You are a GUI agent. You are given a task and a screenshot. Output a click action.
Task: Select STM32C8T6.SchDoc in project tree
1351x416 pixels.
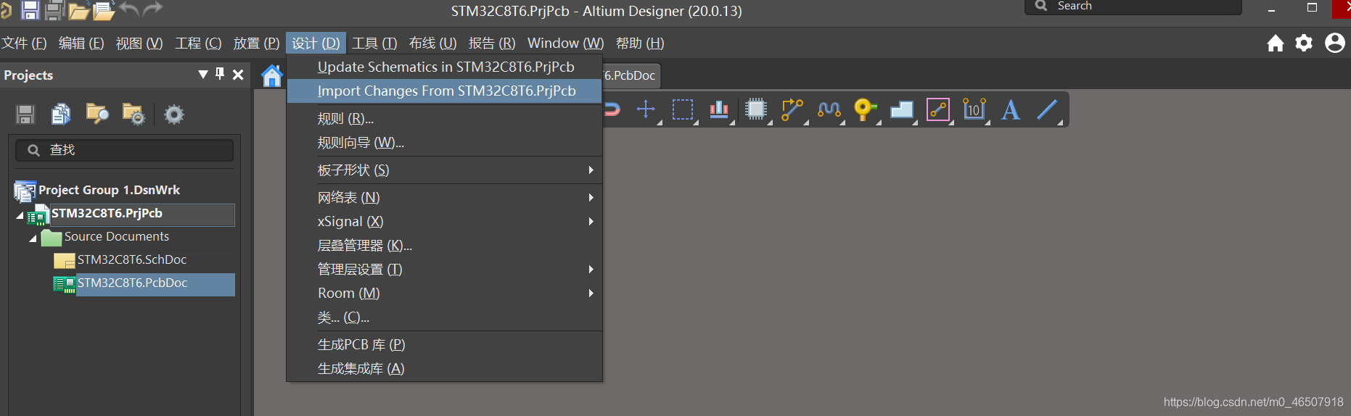click(131, 259)
